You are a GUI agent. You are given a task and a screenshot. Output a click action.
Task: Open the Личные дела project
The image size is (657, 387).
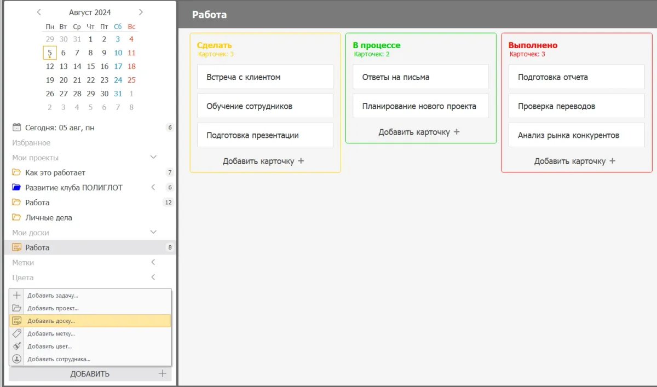[49, 218]
